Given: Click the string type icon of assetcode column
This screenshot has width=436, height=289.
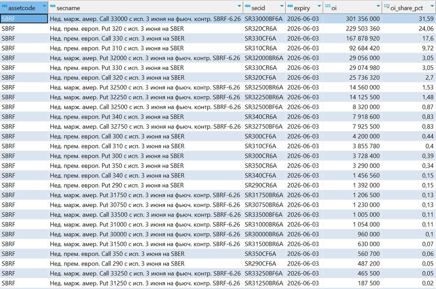Looking at the screenshot, I should pyautogui.click(x=4, y=6).
